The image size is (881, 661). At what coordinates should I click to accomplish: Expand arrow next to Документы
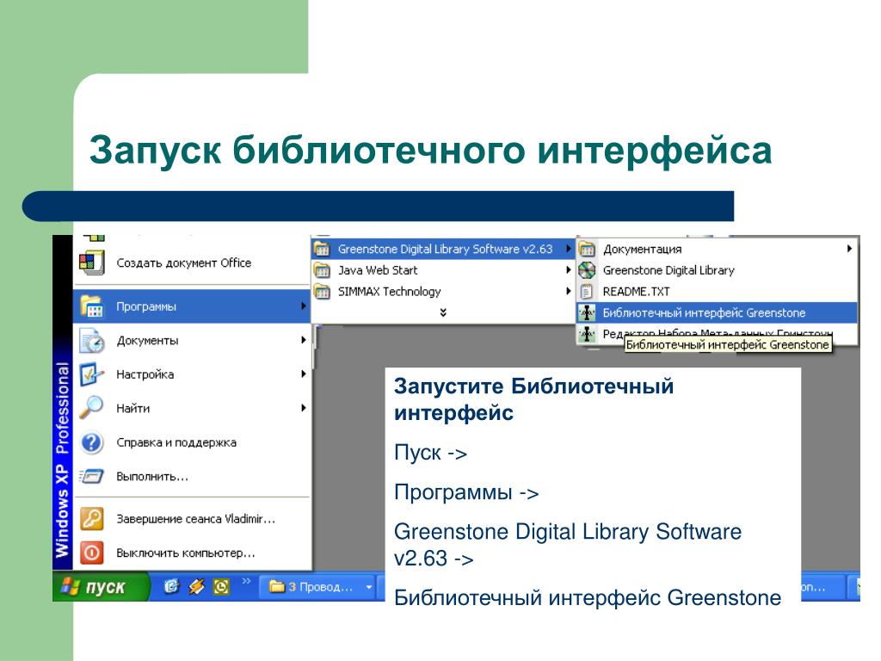[x=304, y=340]
